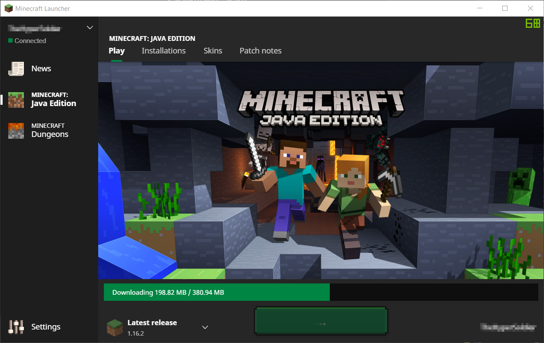Click the Minecraft Launcher title bar icon
Image resolution: width=544 pixels, height=343 pixels.
[8, 8]
